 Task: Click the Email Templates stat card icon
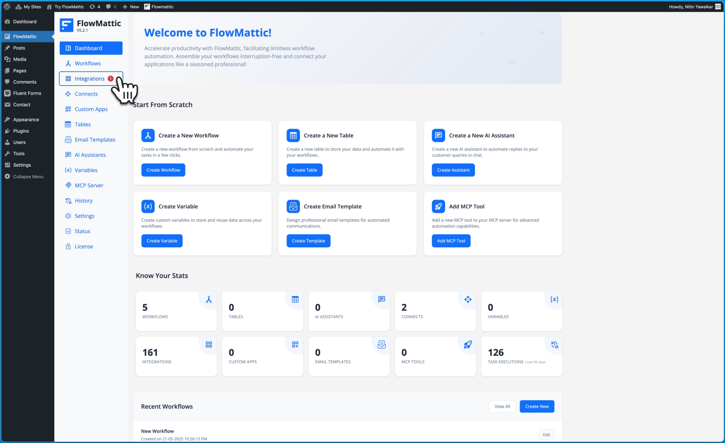[382, 345]
